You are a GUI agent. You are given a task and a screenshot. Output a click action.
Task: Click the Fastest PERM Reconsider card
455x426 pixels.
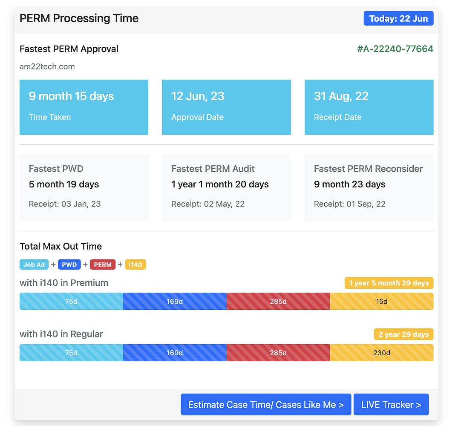pyautogui.click(x=369, y=187)
